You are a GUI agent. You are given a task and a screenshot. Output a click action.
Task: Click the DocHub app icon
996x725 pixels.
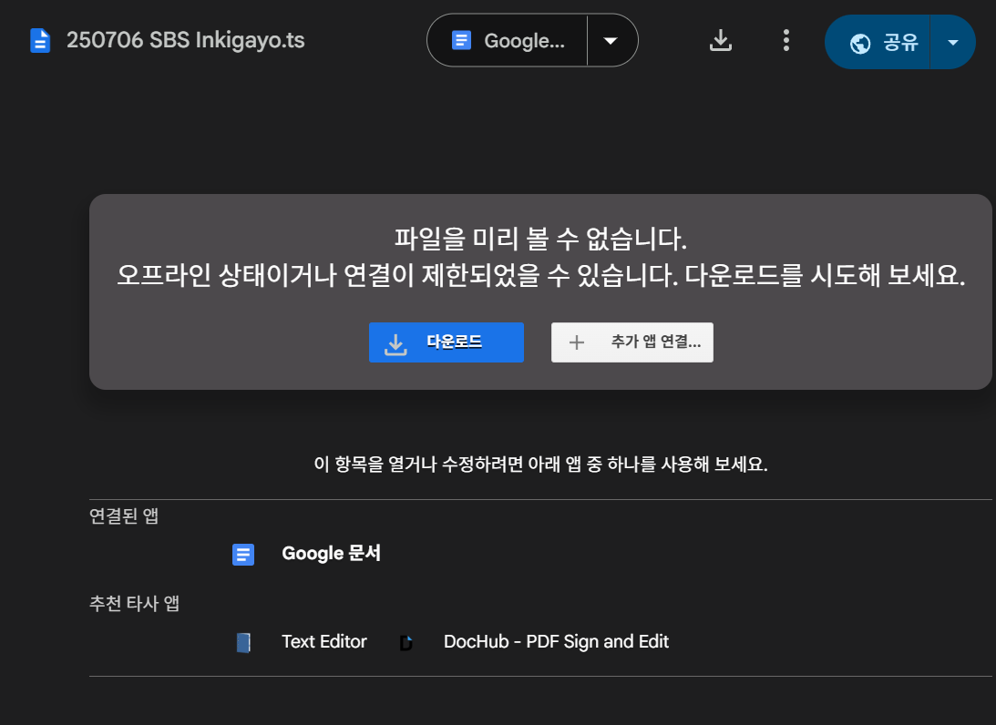tap(406, 643)
